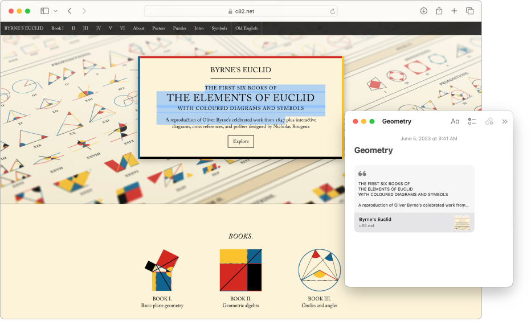Open Book IV in the site navigation
Image resolution: width=531 pixels, height=321 pixels.
[x=98, y=28]
